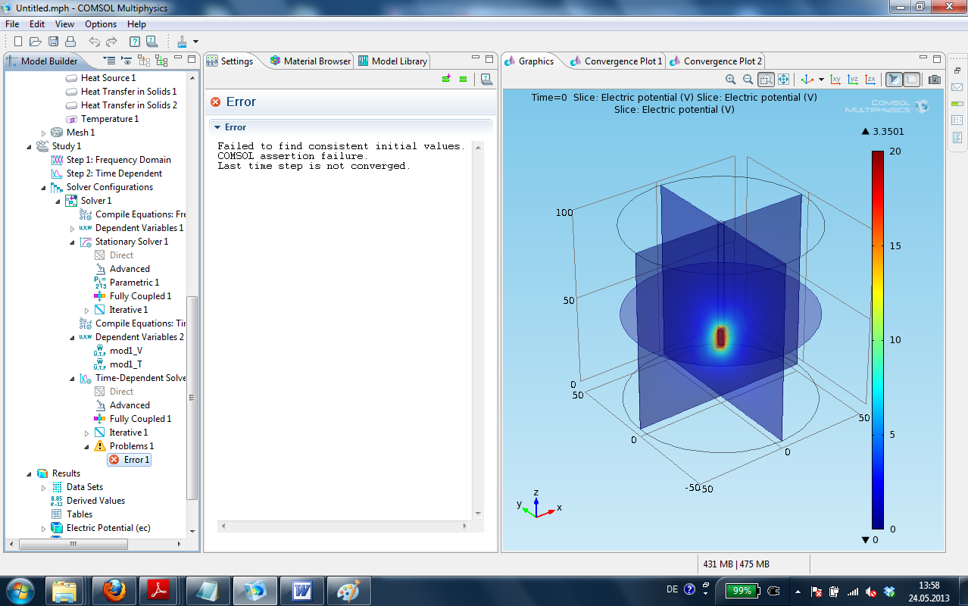
Task: Select the Fully Coupled 1 under Stationary Solver
Action: pos(140,296)
